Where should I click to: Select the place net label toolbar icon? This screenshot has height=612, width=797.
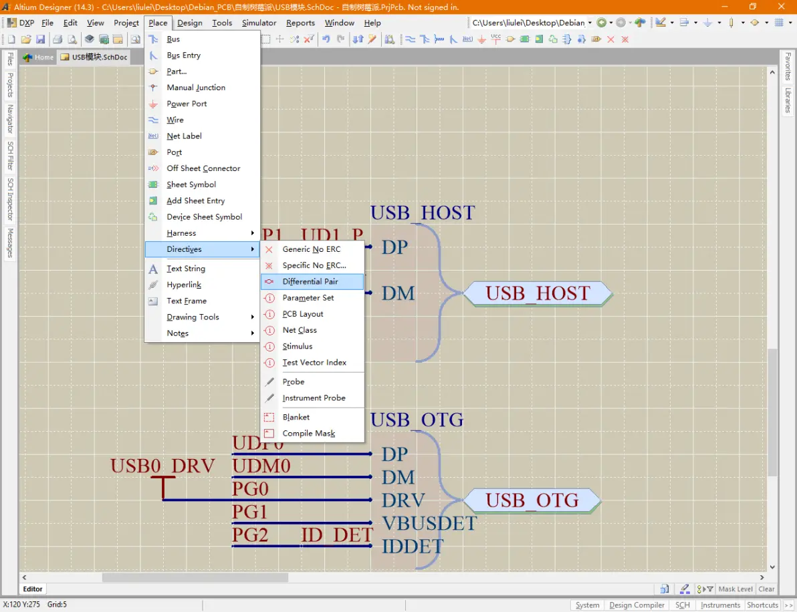pos(467,39)
